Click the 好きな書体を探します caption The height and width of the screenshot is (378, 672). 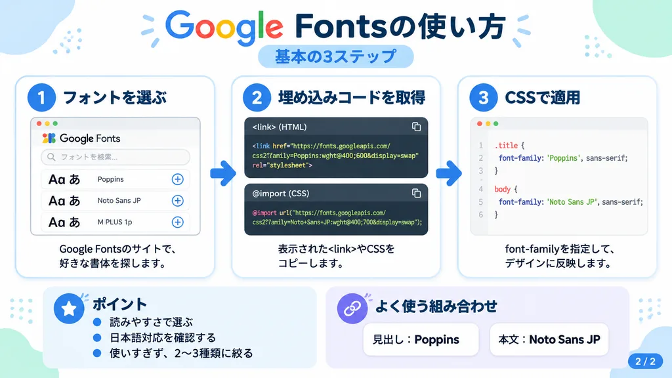pos(113,263)
